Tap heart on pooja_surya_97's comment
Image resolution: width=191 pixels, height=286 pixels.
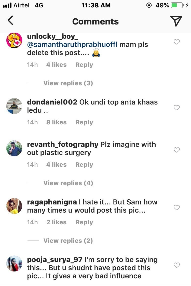(x=177, y=265)
